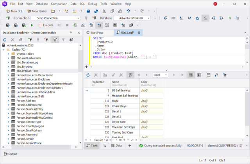Swap Text and Data panes icon
The image size is (250, 164).
[x=105, y=146]
